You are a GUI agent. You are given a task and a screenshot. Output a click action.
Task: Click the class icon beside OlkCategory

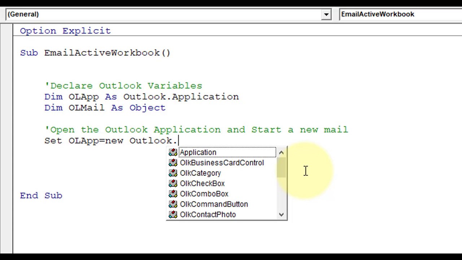coord(173,173)
